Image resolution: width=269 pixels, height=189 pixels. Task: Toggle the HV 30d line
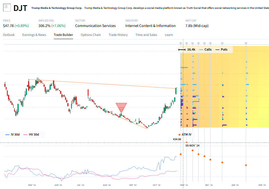pyautogui.click(x=31, y=134)
